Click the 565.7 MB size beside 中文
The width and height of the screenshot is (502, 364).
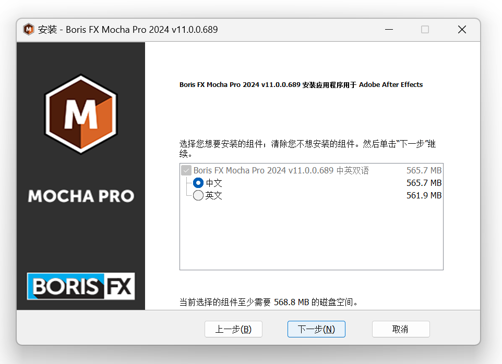pos(424,183)
